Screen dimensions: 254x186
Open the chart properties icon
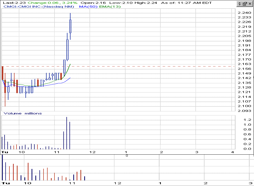[245, 4]
